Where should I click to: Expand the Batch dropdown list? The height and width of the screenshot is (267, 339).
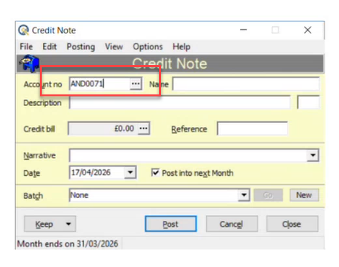click(x=244, y=195)
